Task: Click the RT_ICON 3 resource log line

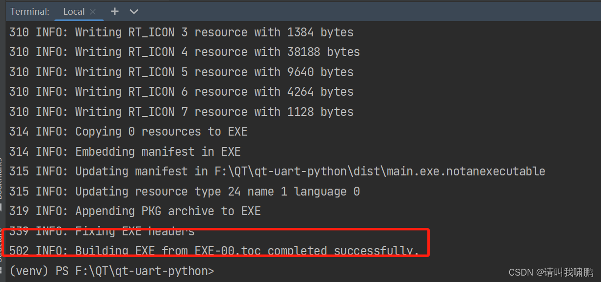Action: [x=182, y=32]
